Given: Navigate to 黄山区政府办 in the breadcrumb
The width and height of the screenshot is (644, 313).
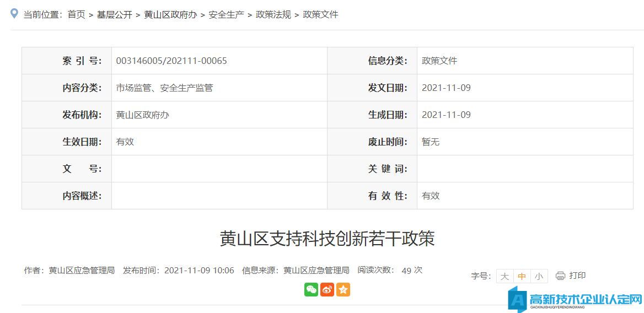Looking at the screenshot, I should coord(170,15).
